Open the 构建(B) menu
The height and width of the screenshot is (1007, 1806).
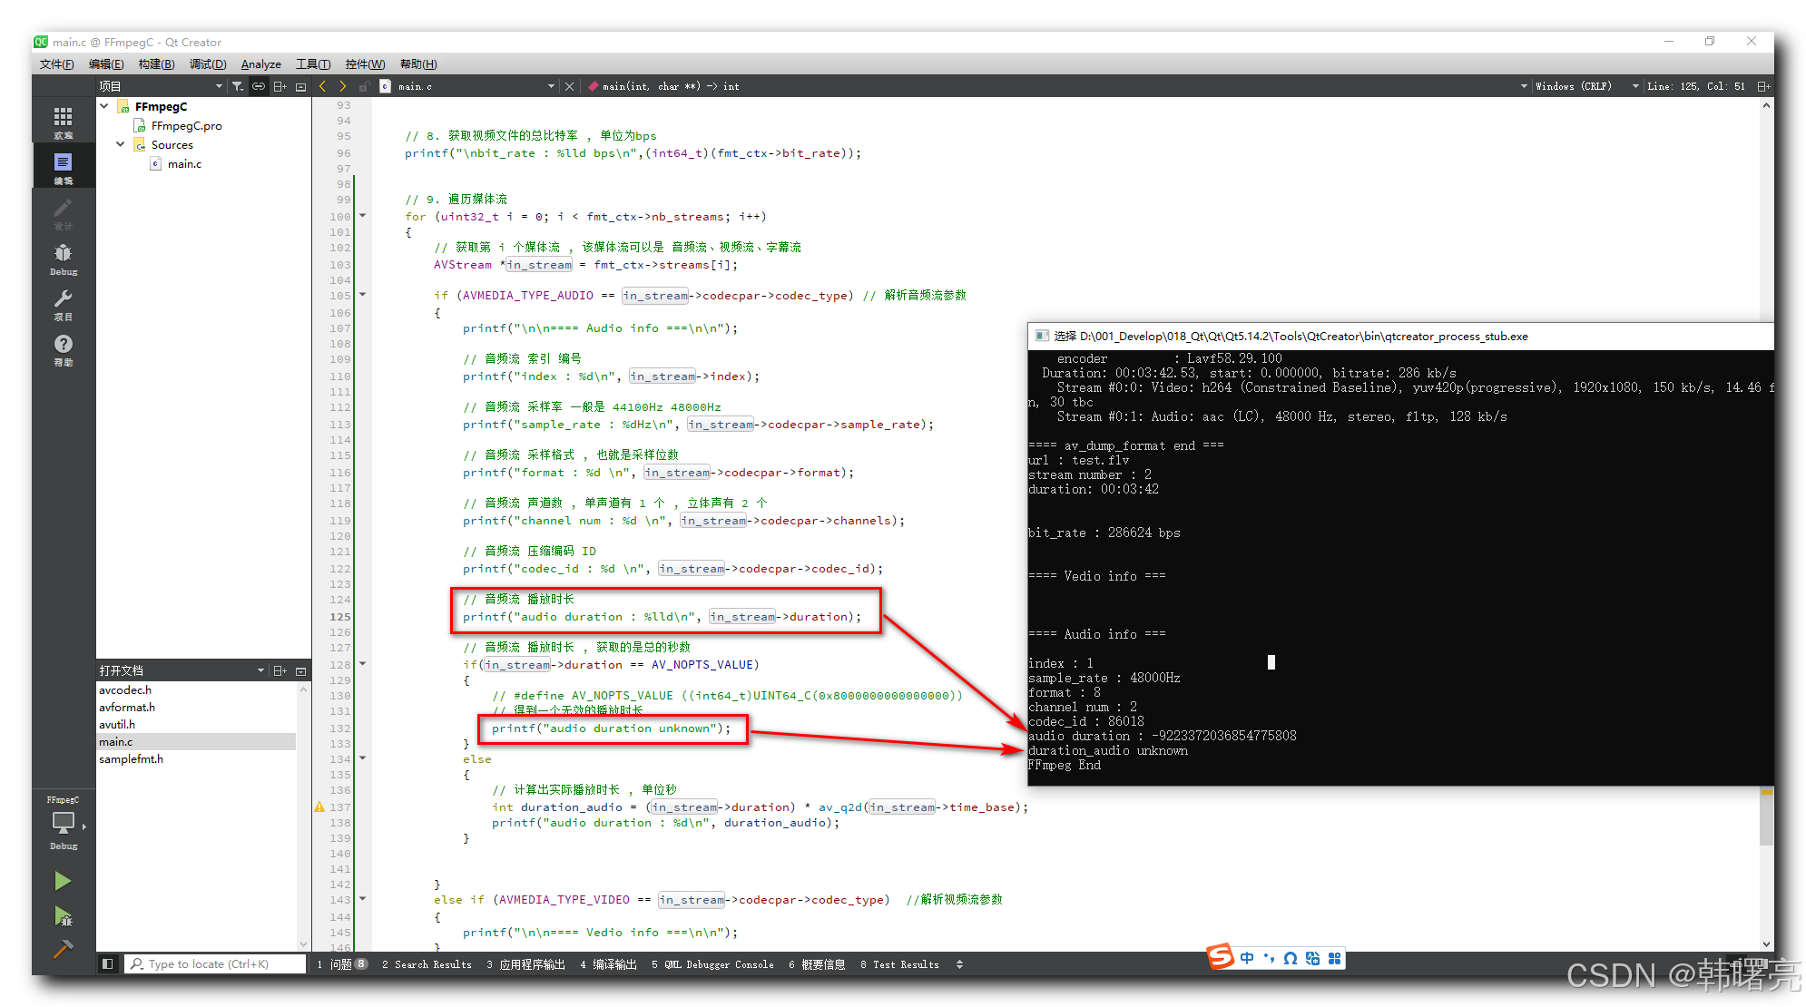156,64
